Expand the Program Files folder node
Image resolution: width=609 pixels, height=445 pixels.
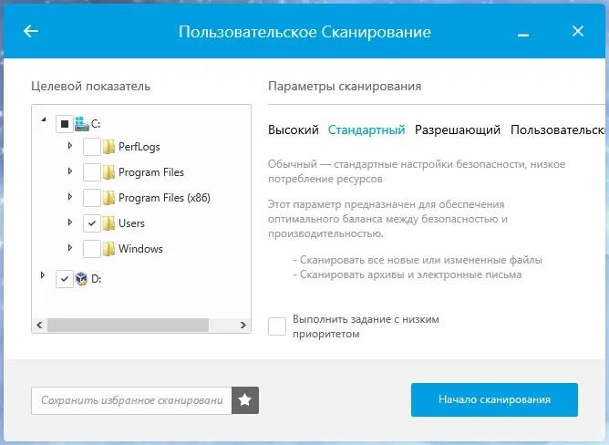point(70,171)
